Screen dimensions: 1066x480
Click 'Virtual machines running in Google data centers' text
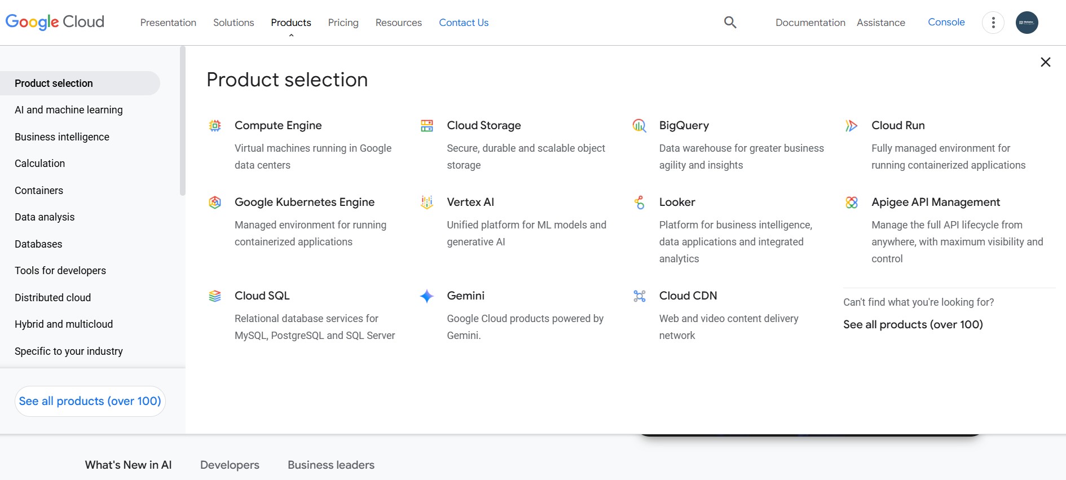pos(313,157)
